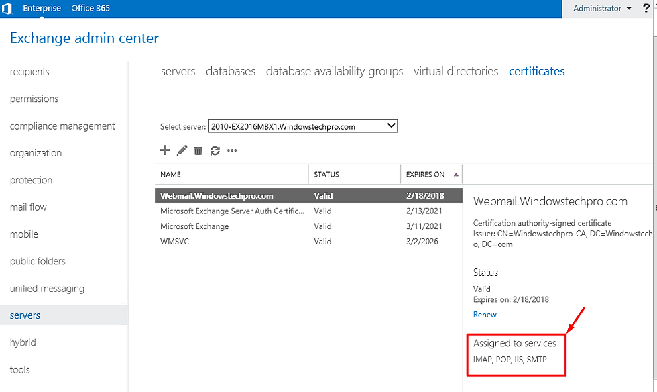Open unified messaging section
Viewport: 657px width, 392px height.
point(47,289)
